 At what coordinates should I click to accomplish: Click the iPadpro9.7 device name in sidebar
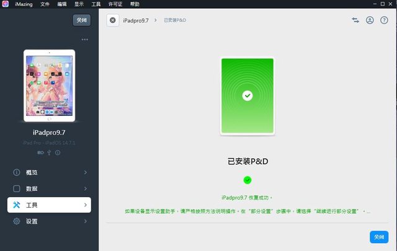49,133
